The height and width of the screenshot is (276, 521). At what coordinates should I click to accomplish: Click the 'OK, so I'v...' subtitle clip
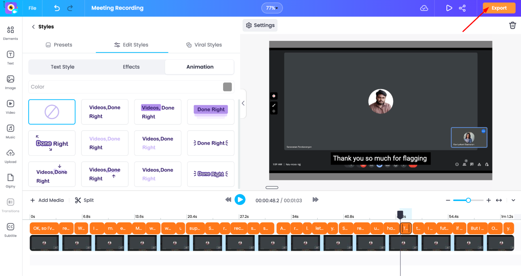coord(44,228)
